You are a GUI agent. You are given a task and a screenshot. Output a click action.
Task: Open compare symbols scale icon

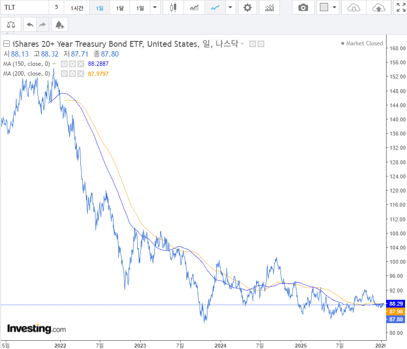click(x=11, y=25)
